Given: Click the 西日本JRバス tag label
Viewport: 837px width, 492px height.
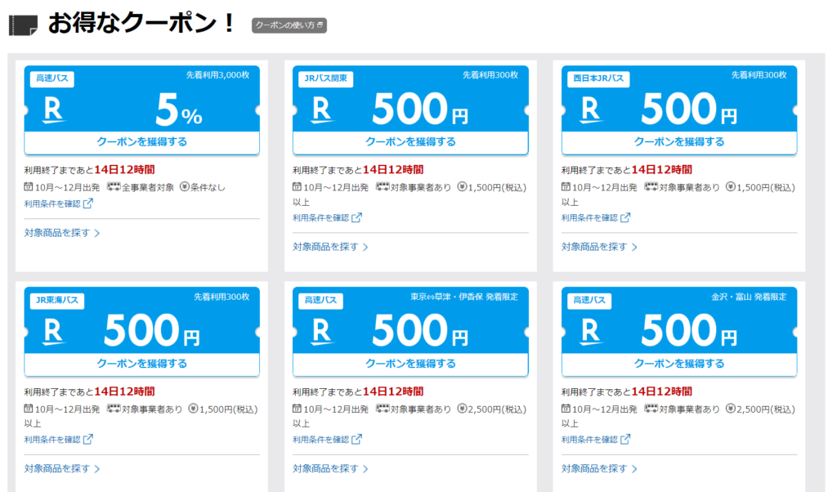Looking at the screenshot, I should click(598, 78).
